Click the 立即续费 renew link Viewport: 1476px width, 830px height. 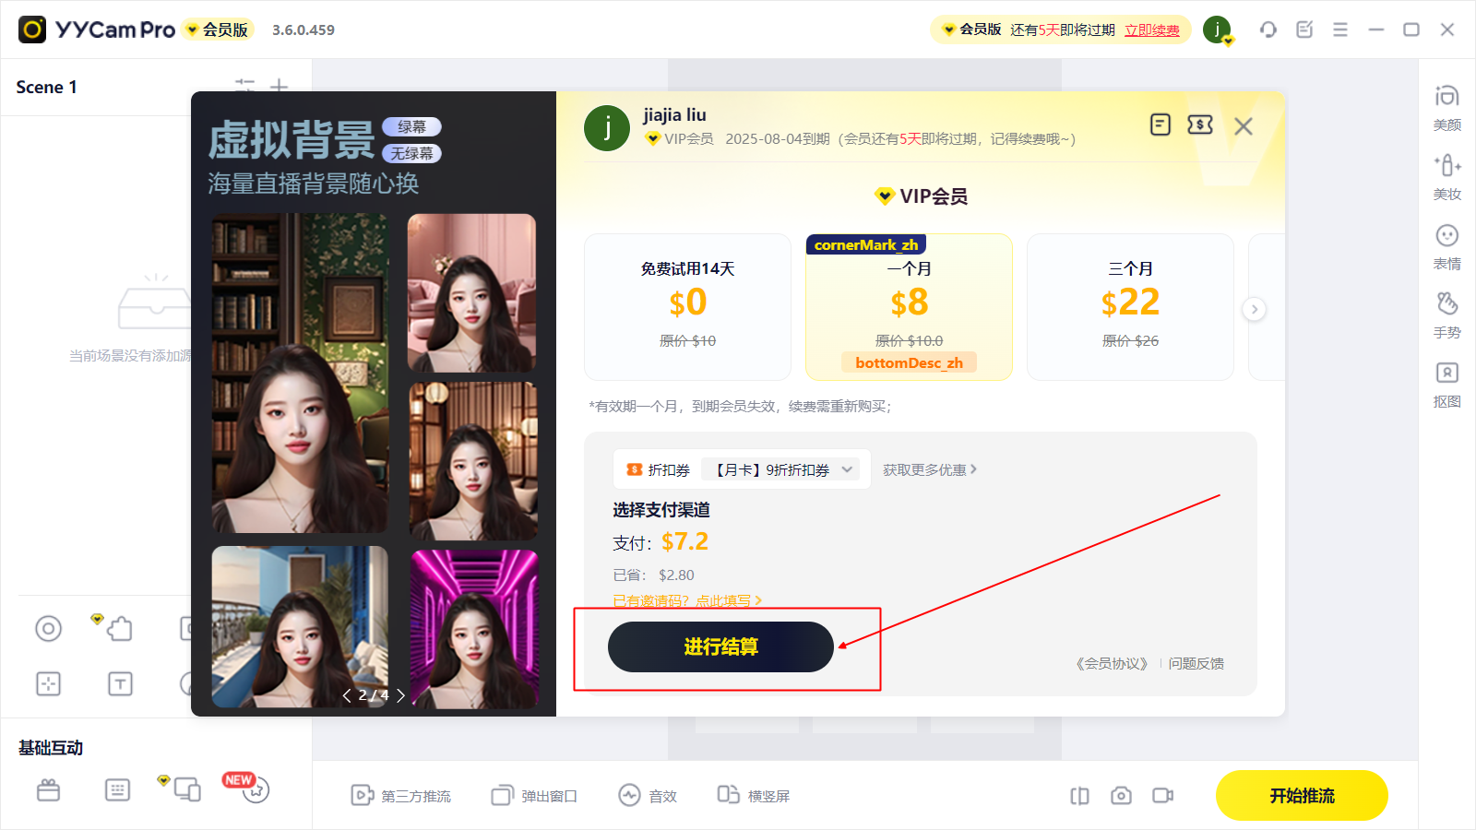pos(1152,30)
